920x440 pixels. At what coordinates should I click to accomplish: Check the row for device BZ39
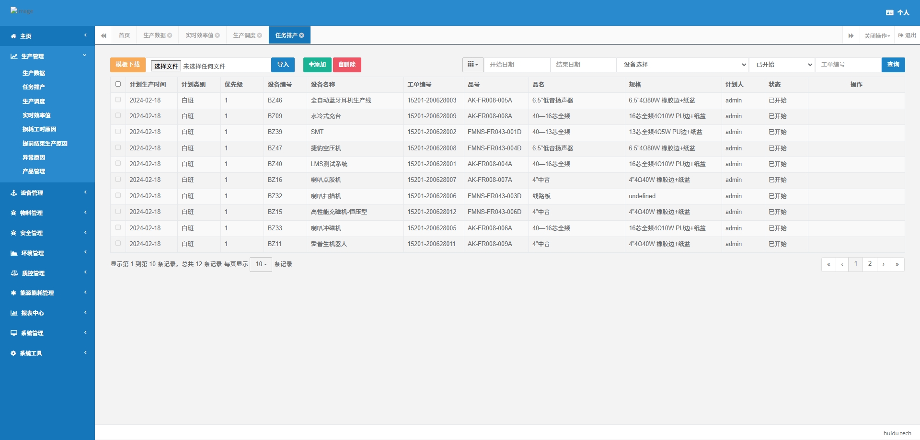click(118, 132)
